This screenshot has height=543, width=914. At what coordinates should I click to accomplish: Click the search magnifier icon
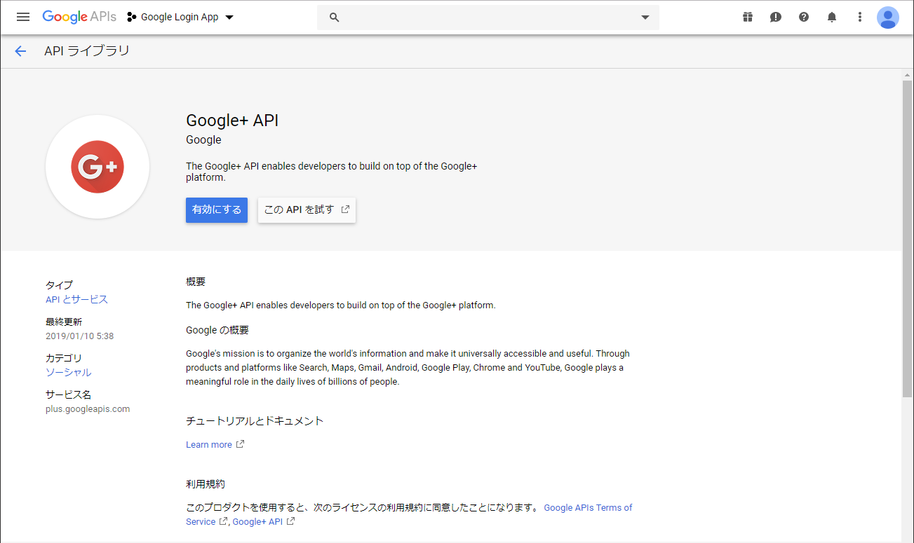pyautogui.click(x=335, y=18)
